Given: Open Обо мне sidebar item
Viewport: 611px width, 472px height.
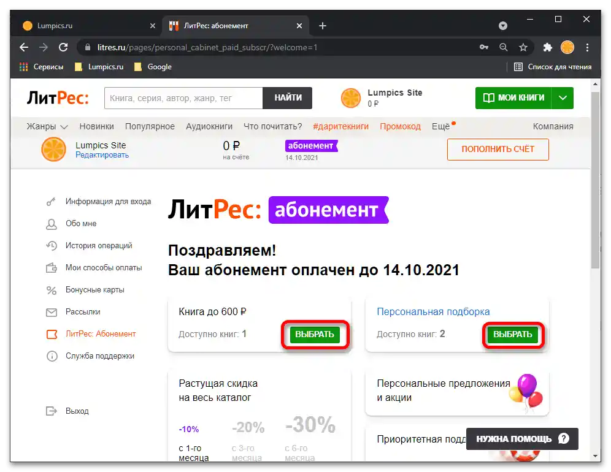Looking at the screenshot, I should [71, 224].
